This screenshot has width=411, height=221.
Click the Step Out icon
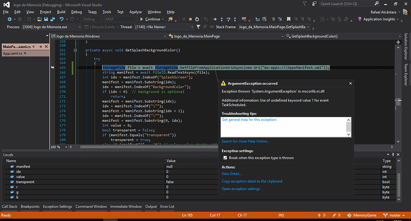point(235,19)
